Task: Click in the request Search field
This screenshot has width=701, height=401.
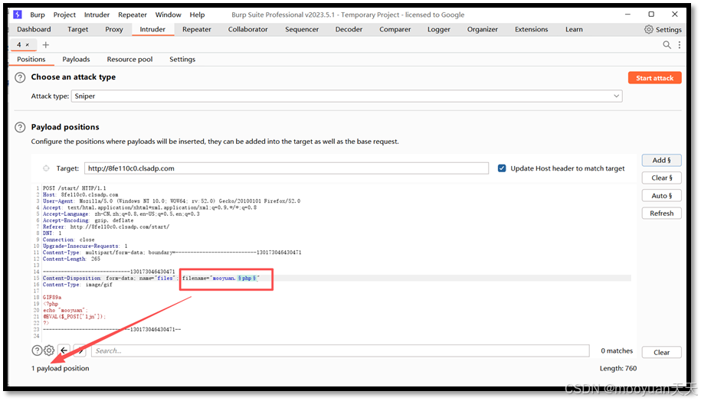Action: [x=340, y=350]
